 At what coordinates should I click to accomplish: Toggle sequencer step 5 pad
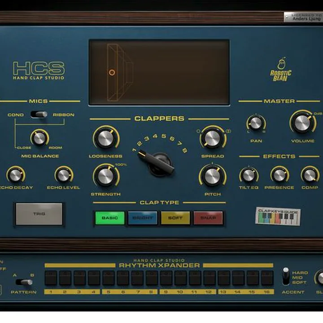coord(109,278)
